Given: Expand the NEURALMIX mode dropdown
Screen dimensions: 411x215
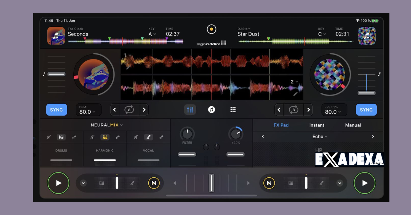Looking at the screenshot, I should coord(107,125).
